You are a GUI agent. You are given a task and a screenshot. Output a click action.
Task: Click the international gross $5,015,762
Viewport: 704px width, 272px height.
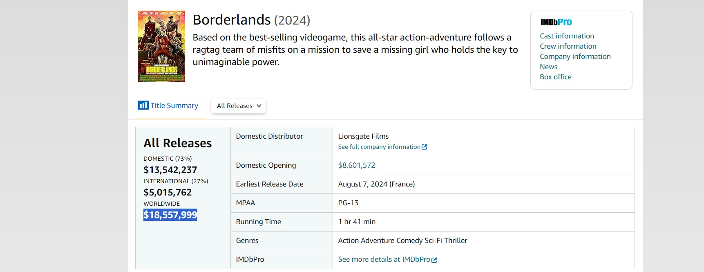coord(168,192)
